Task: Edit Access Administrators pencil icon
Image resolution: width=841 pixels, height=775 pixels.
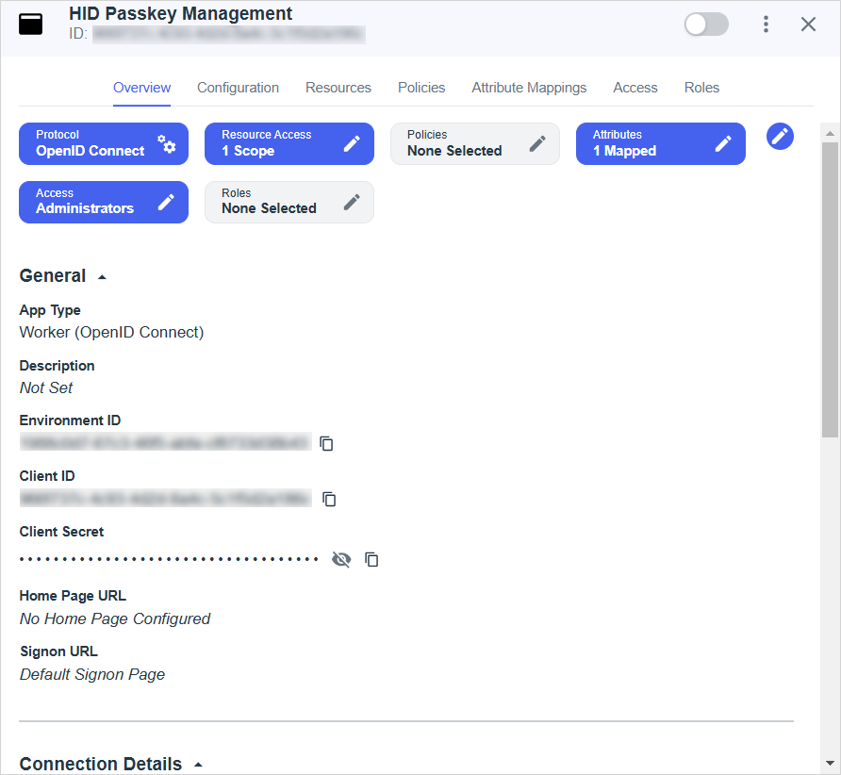Action: (166, 202)
